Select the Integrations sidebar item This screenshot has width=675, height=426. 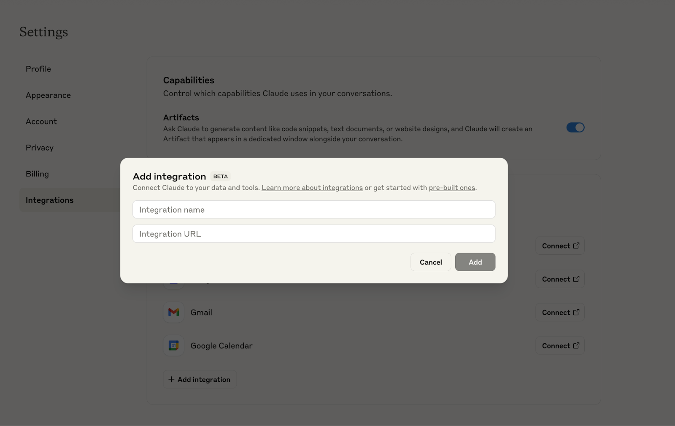click(x=49, y=200)
